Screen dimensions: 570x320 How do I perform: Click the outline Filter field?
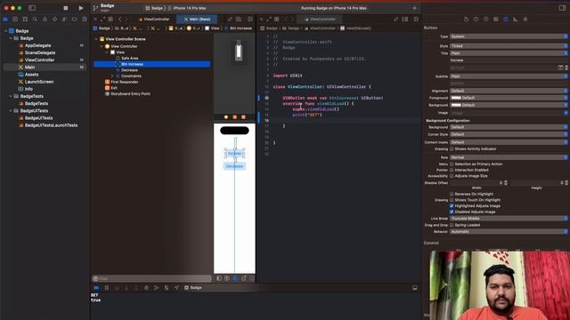151,278
